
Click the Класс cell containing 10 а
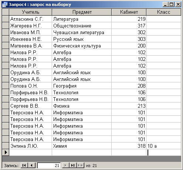pyautogui.click(x=164, y=146)
